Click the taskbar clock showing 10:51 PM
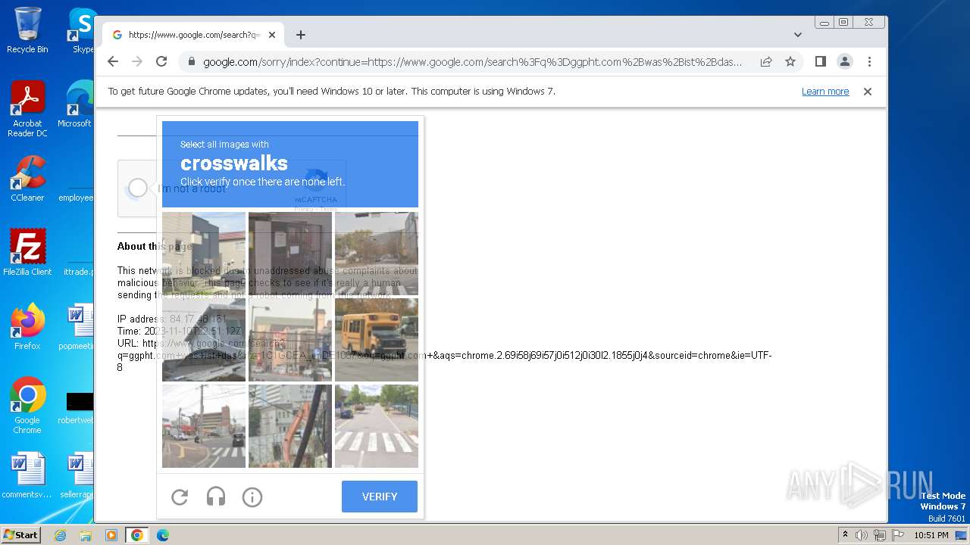970x545 pixels. coord(931,535)
